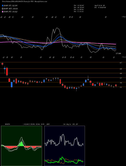
Task: Click the MACD (12,26,9) parameter values
Action: (34, 124)
